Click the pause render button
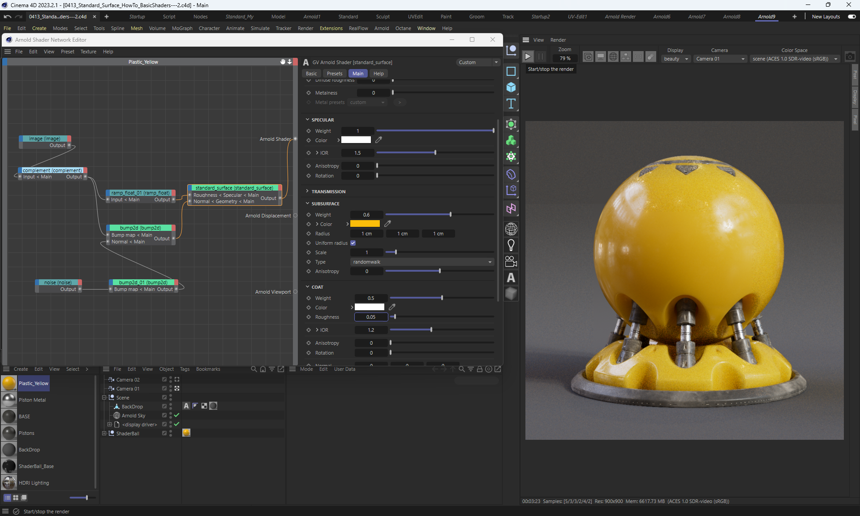 (x=541, y=56)
